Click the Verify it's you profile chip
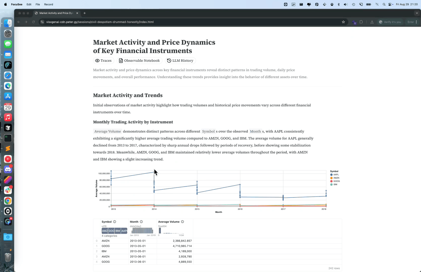 [x=390, y=22]
